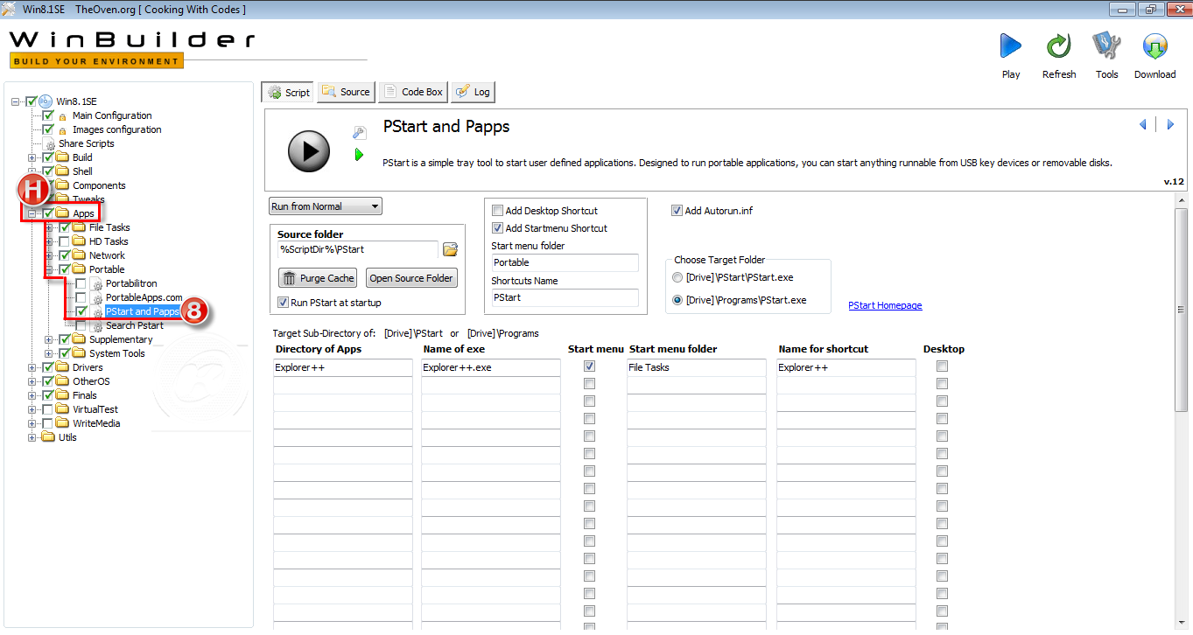Click the Explorer++.exe Name of exe field
Viewport: 1193px width, 635px height.
pos(490,367)
